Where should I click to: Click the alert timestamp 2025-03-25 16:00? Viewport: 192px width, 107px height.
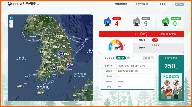168,34
